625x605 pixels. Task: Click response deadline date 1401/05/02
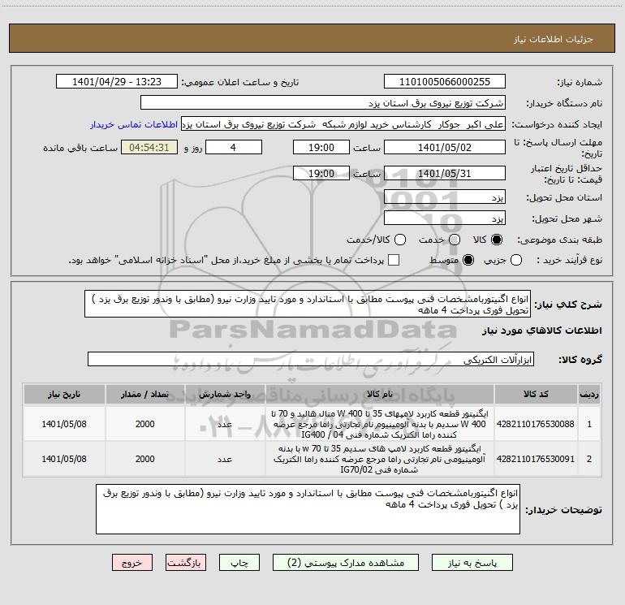[x=445, y=147]
